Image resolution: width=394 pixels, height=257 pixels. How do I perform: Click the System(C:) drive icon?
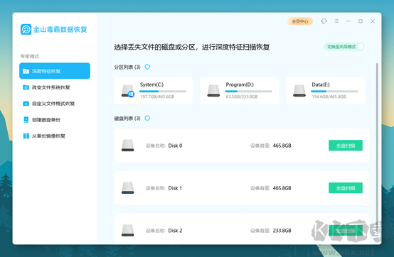pyautogui.click(x=127, y=91)
